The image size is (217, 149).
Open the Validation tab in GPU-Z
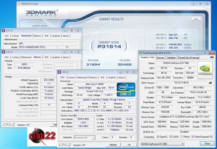coord(171,58)
